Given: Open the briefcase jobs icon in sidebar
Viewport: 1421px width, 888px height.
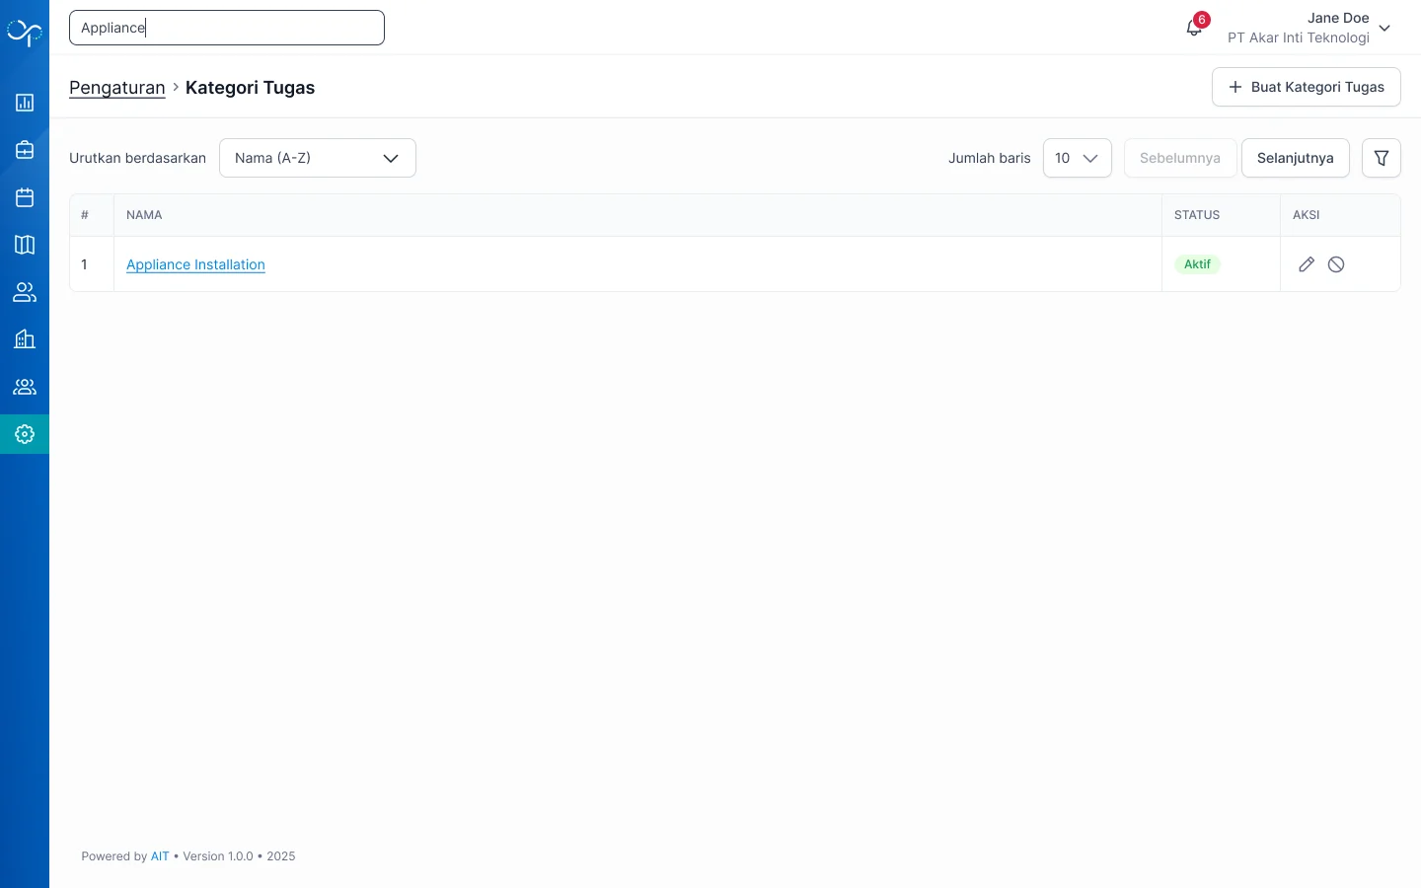Looking at the screenshot, I should click(x=25, y=150).
